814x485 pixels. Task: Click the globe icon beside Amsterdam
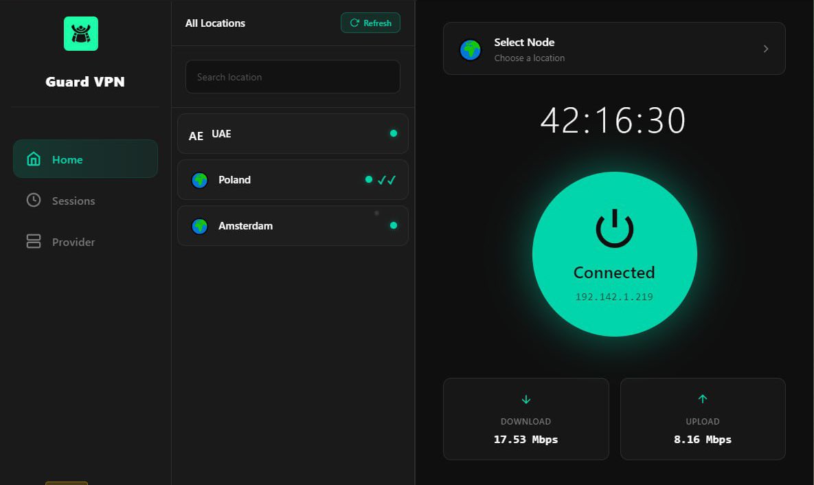(200, 227)
